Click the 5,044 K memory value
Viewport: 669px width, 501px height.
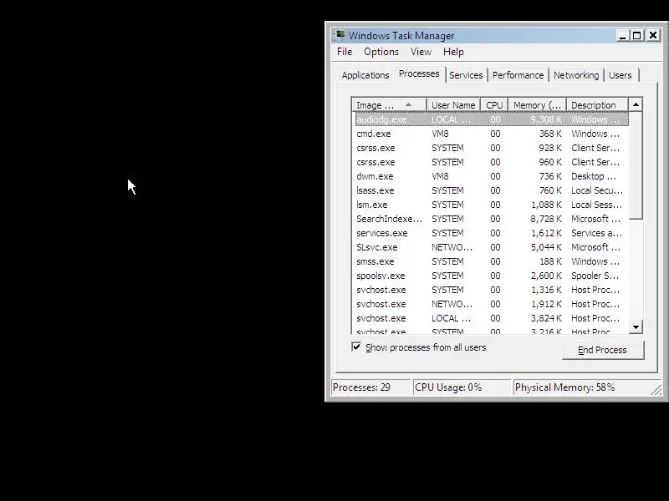[x=546, y=247]
